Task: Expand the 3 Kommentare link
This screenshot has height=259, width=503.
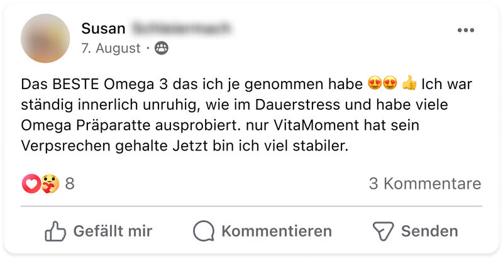Action: coord(425,184)
